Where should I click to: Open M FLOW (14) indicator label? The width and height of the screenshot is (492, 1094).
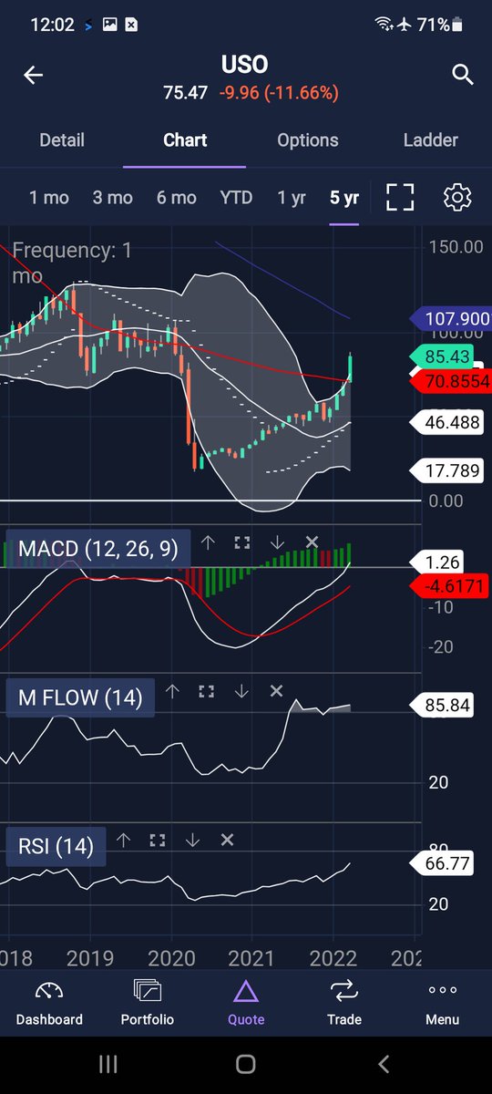point(80,698)
